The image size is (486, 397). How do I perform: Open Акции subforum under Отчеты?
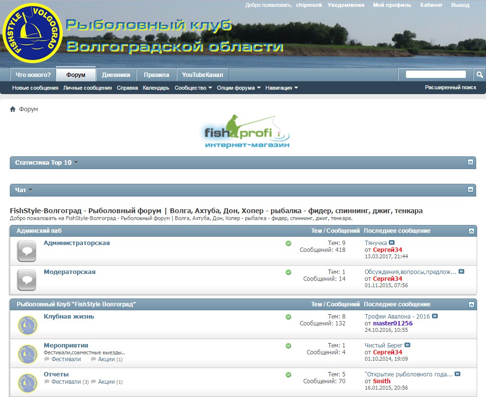(x=107, y=382)
